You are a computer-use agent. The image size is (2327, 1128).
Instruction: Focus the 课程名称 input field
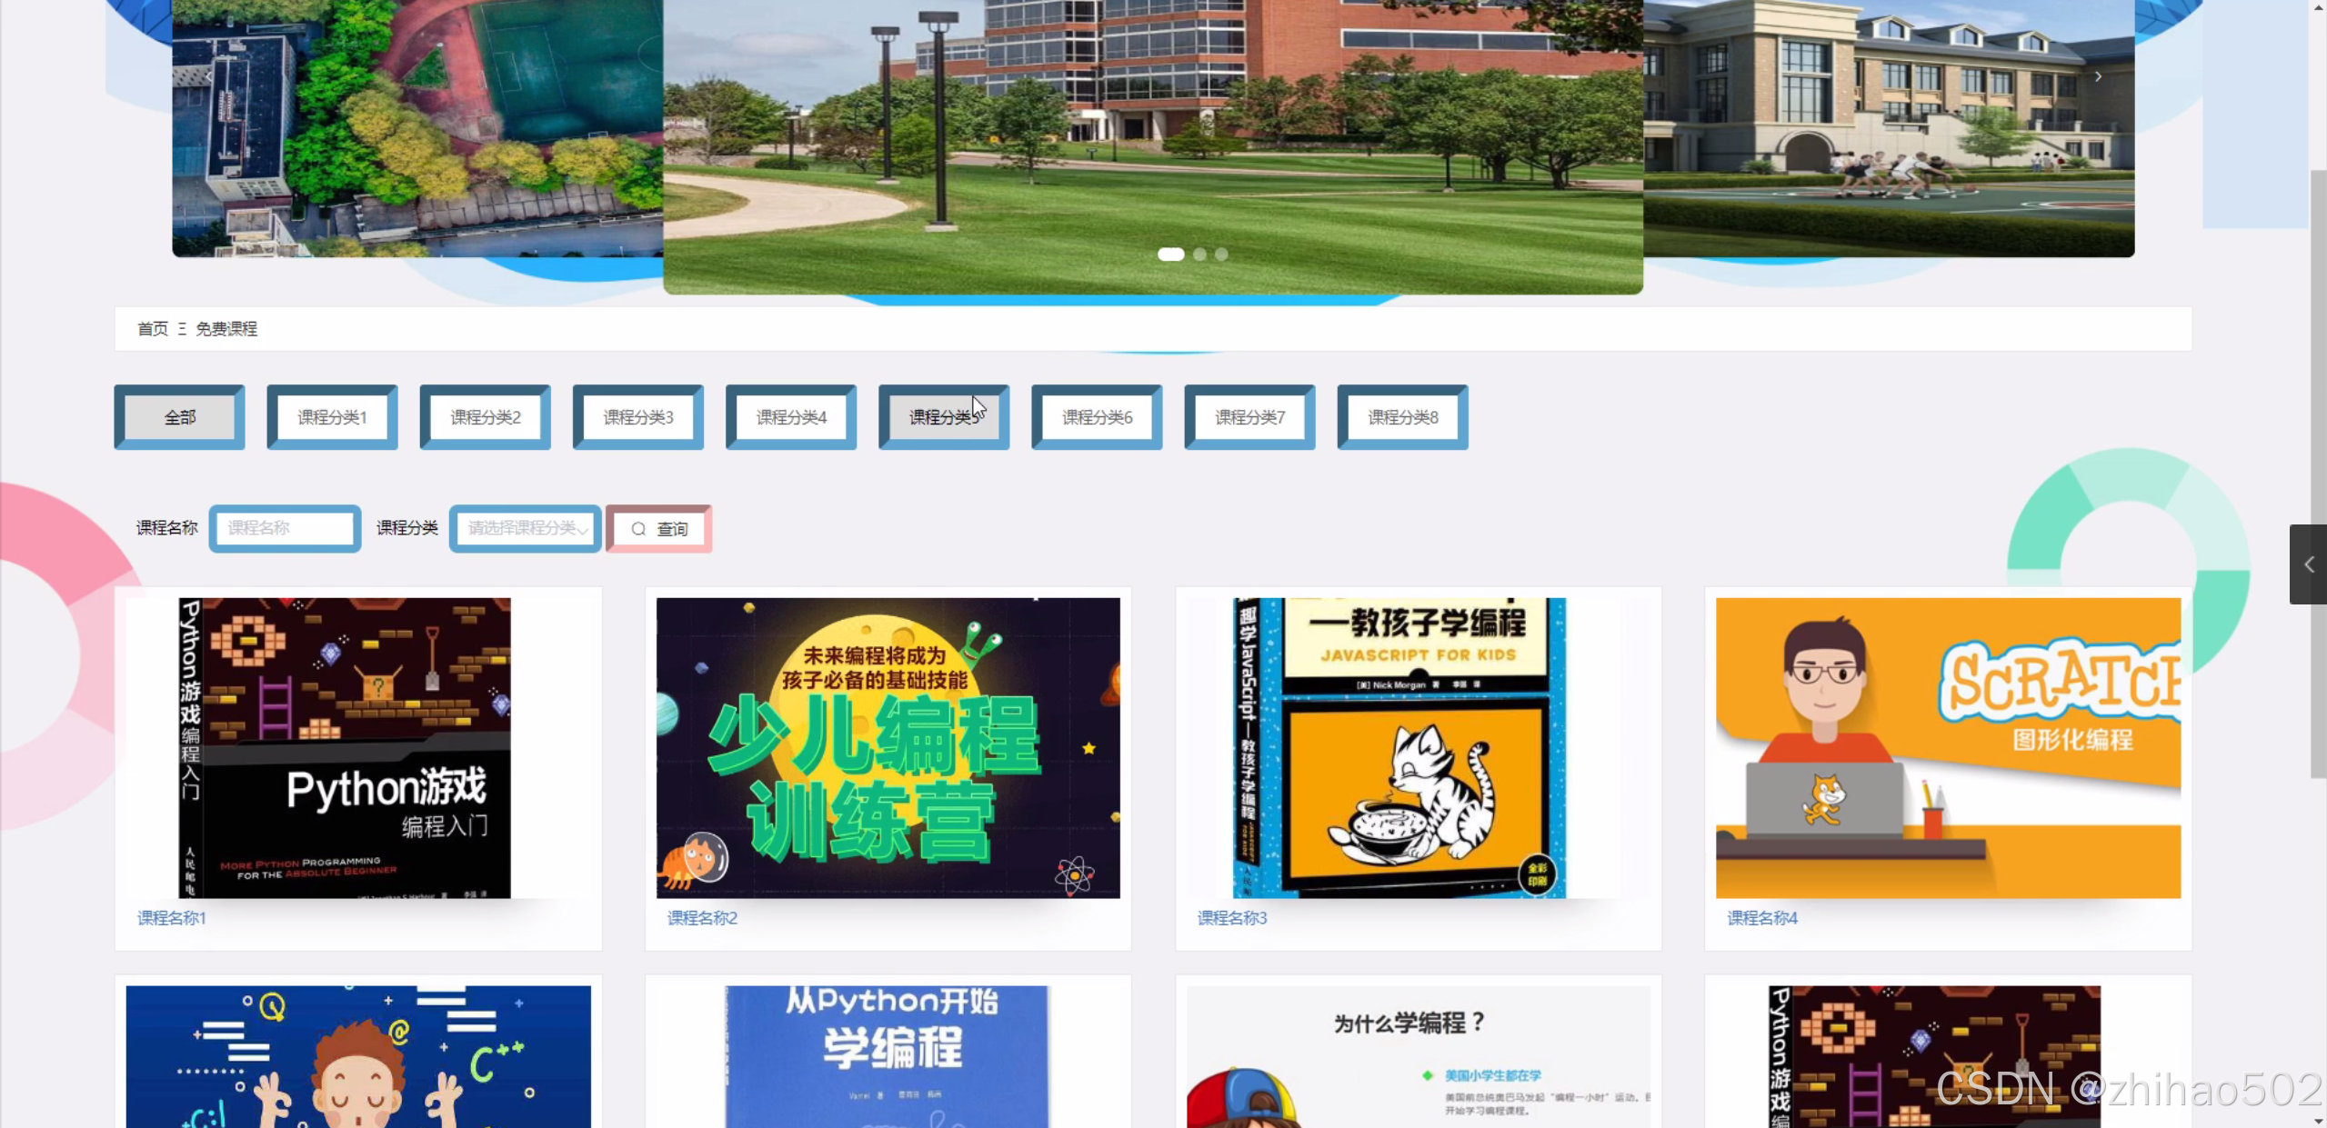point(285,528)
